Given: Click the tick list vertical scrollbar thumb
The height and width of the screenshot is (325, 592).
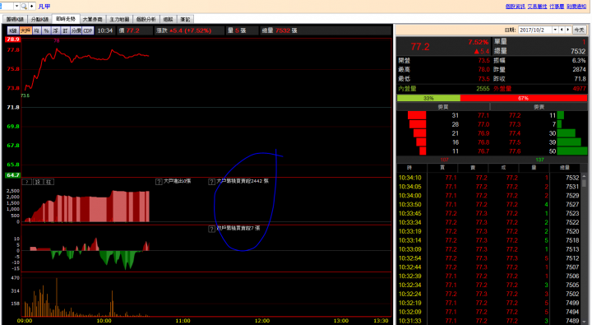Looking at the screenshot, I should pos(584,183).
